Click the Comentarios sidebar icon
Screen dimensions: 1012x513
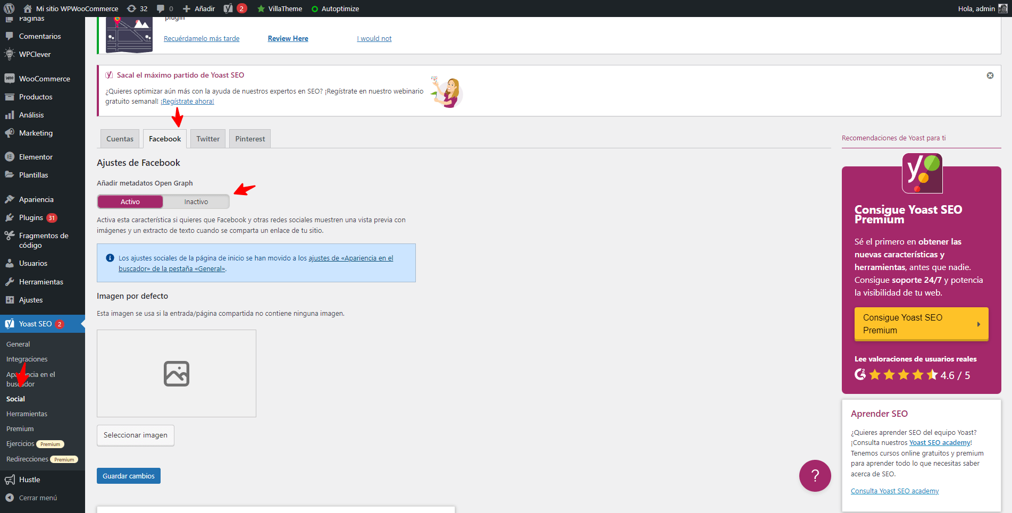[10, 36]
